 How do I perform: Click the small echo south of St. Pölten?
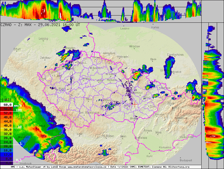pos(105,152)
